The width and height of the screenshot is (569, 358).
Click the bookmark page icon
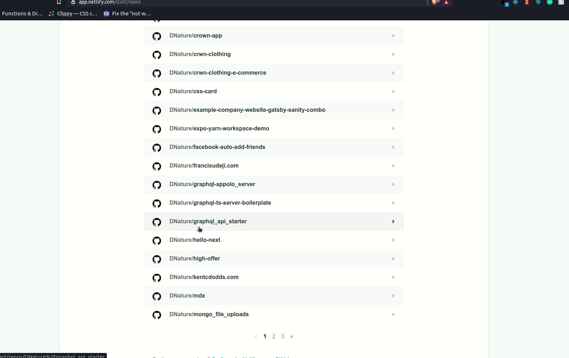click(x=59, y=2)
